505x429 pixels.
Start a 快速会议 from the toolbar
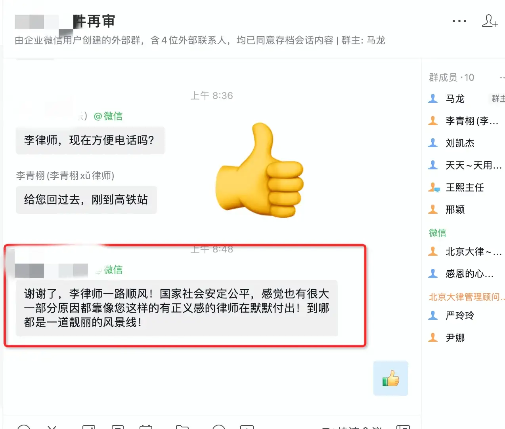coord(353,427)
